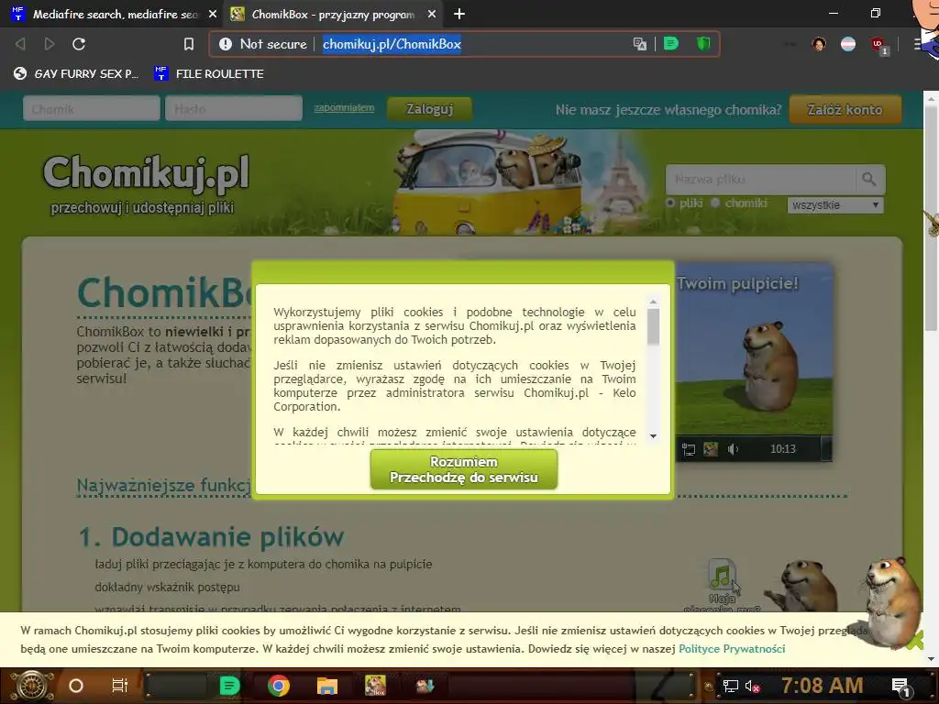Open File Explorer from the taskbar

327,686
